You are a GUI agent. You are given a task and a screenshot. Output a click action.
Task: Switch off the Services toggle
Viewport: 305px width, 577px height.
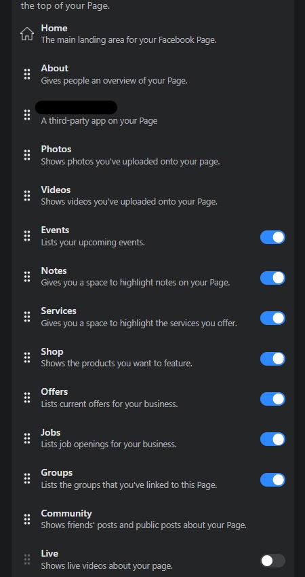pos(272,318)
